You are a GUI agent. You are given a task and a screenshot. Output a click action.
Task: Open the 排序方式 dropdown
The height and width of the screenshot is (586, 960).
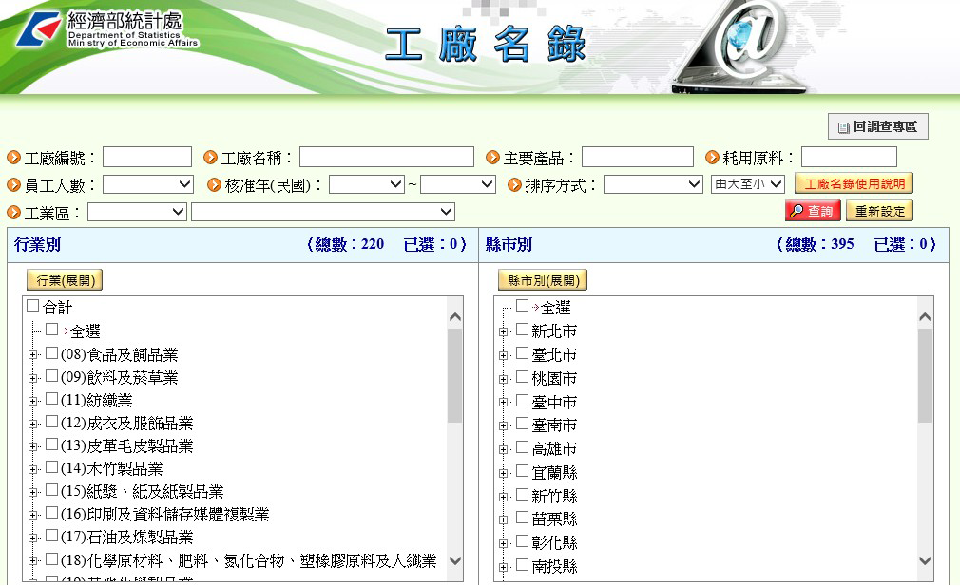click(652, 184)
